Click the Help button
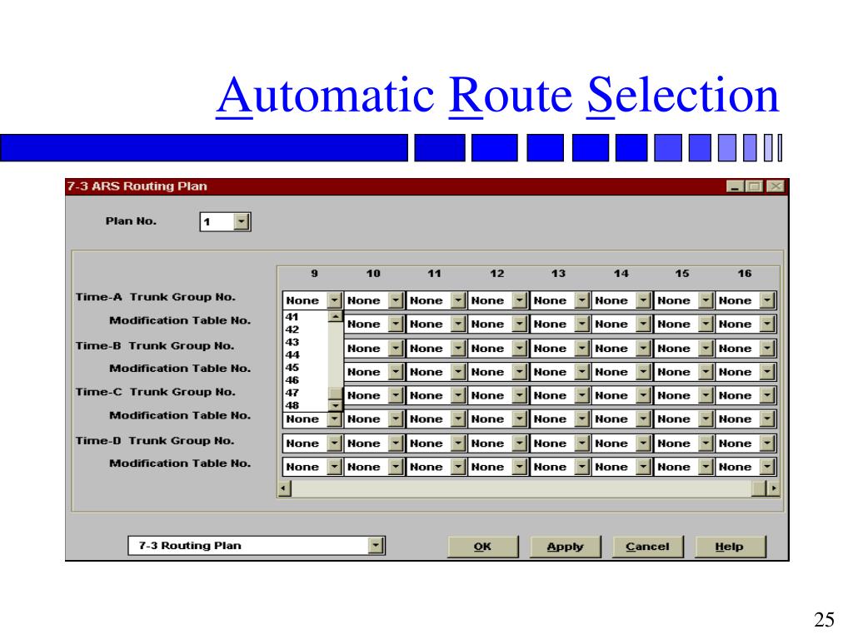Viewport: 853px width, 639px height. (730, 547)
